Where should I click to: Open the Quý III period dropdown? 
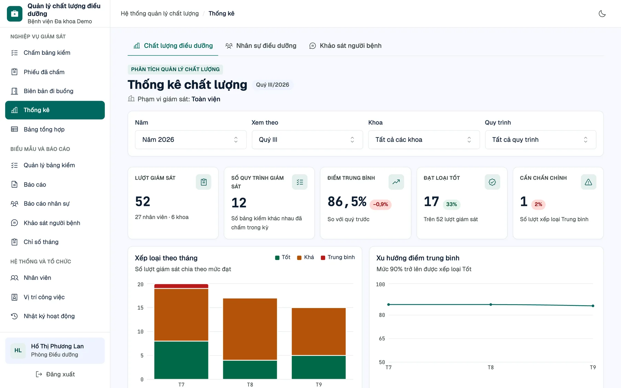point(307,140)
